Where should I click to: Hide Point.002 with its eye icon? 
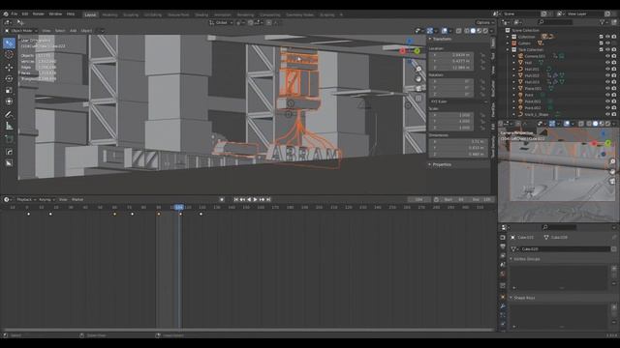607,107
